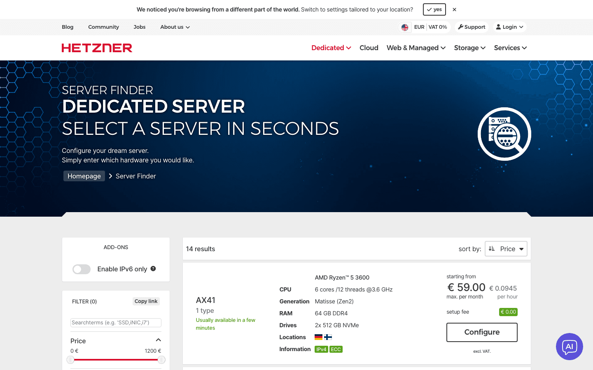Open the sort by Price dropdown
The height and width of the screenshot is (370, 593).
coord(506,249)
